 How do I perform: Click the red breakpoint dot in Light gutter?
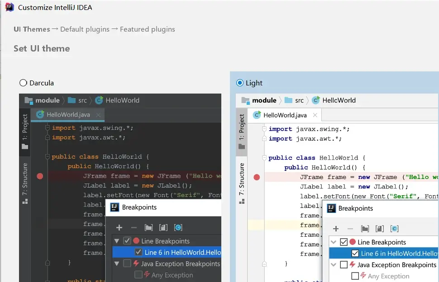[x=257, y=177]
